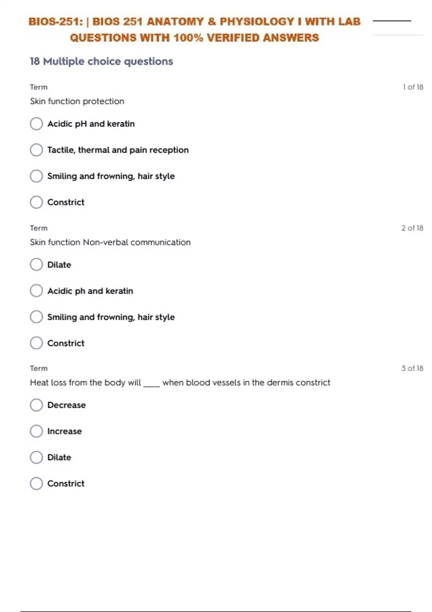Click the '3 of 18' question counter
Screen dimensions: 432x612
[412, 368]
